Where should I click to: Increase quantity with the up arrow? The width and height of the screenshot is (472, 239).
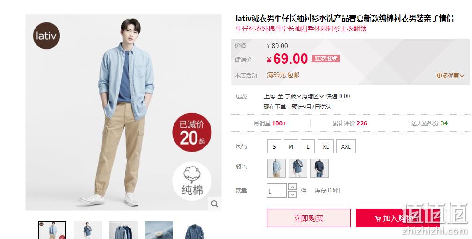click(292, 187)
